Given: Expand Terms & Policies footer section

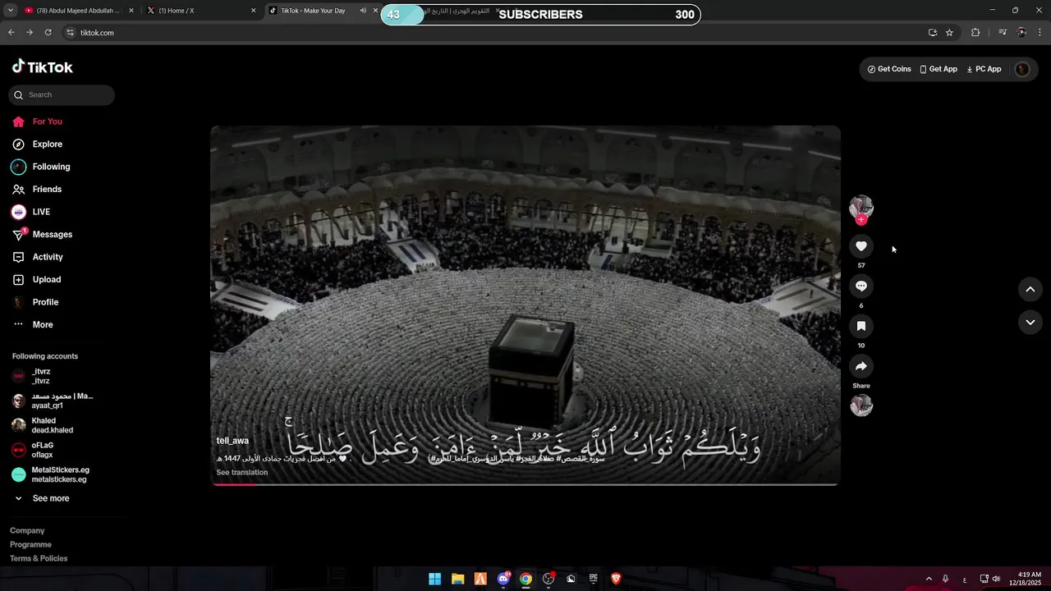Looking at the screenshot, I should [39, 559].
